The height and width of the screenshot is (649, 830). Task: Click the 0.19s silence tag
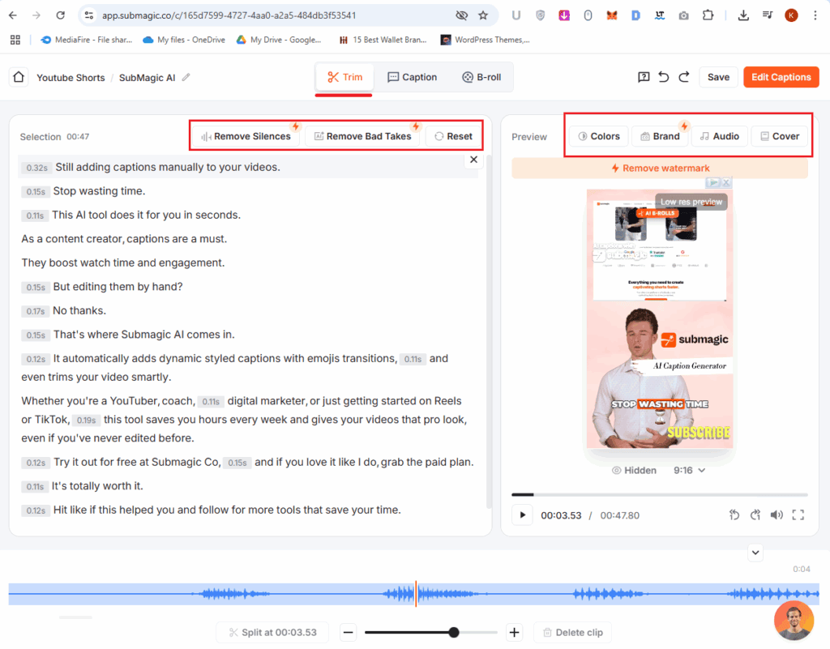coord(86,420)
